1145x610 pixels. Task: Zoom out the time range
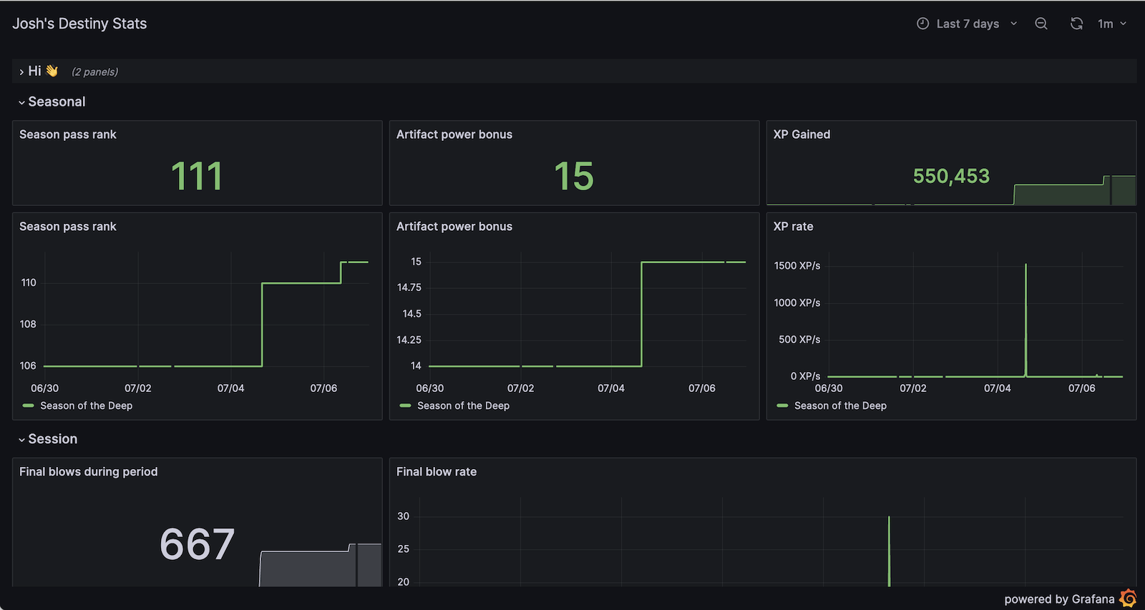tap(1041, 24)
